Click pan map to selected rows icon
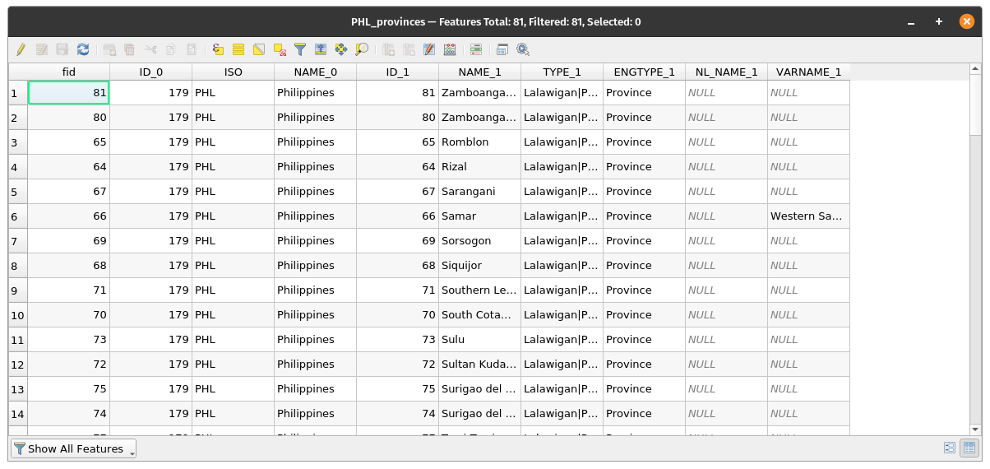The width and height of the screenshot is (990, 469). pos(341,49)
